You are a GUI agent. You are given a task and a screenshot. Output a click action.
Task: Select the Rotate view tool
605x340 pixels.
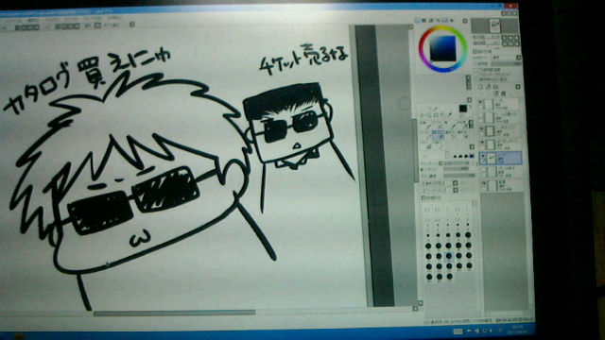click(436, 115)
